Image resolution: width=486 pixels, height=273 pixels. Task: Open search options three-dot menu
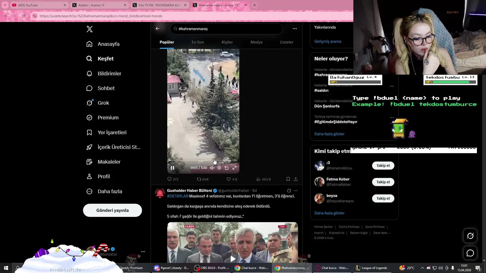[295, 28]
